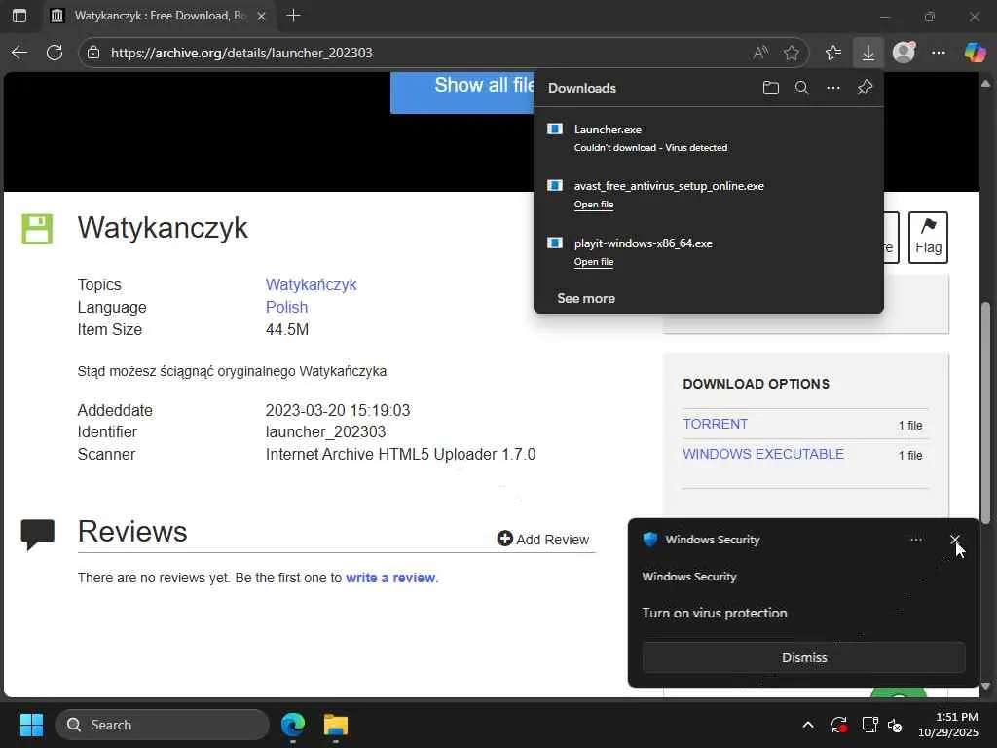Image resolution: width=997 pixels, height=748 pixels.
Task: Select the identifier launcher_202303 text
Action: 325,431
